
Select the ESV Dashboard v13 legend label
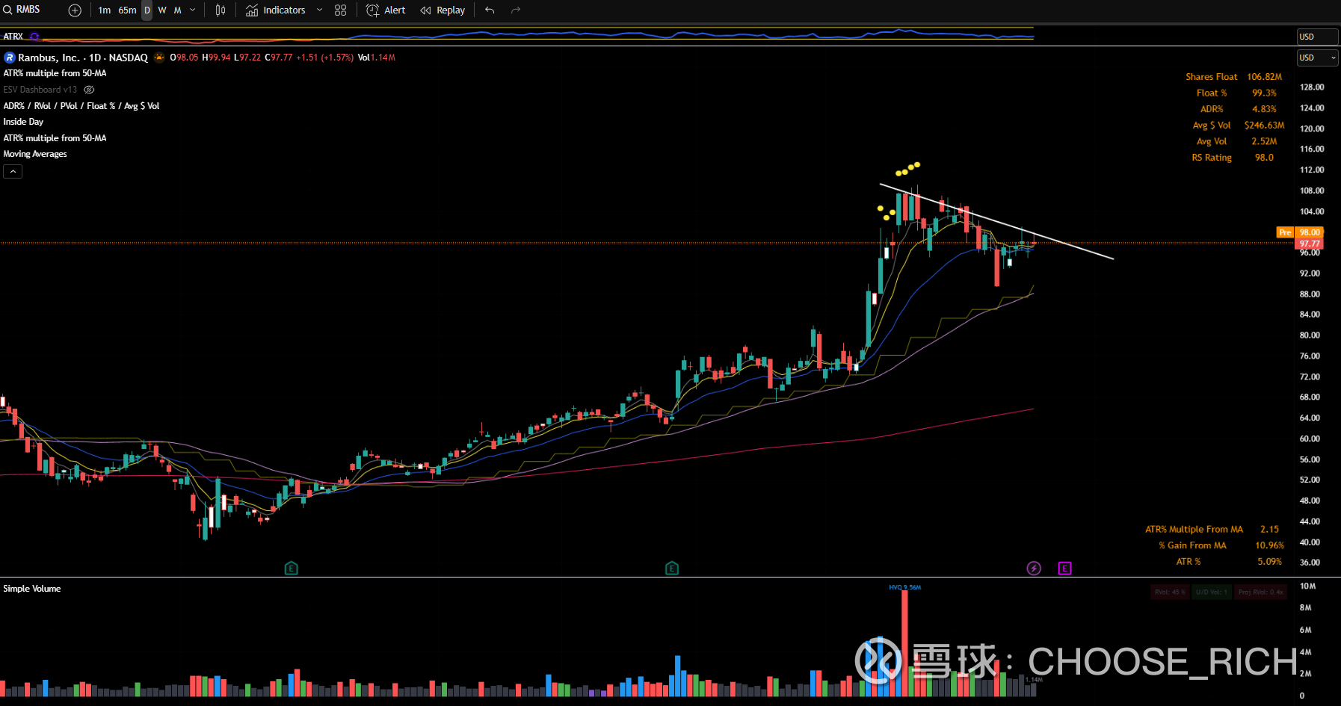40,90
